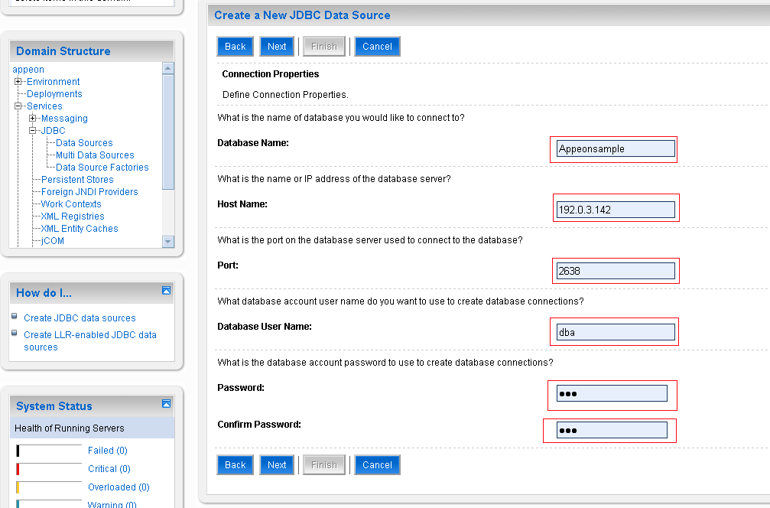Select the Confirm Password field
Viewport: 770px width, 508px height.
pyautogui.click(x=612, y=430)
